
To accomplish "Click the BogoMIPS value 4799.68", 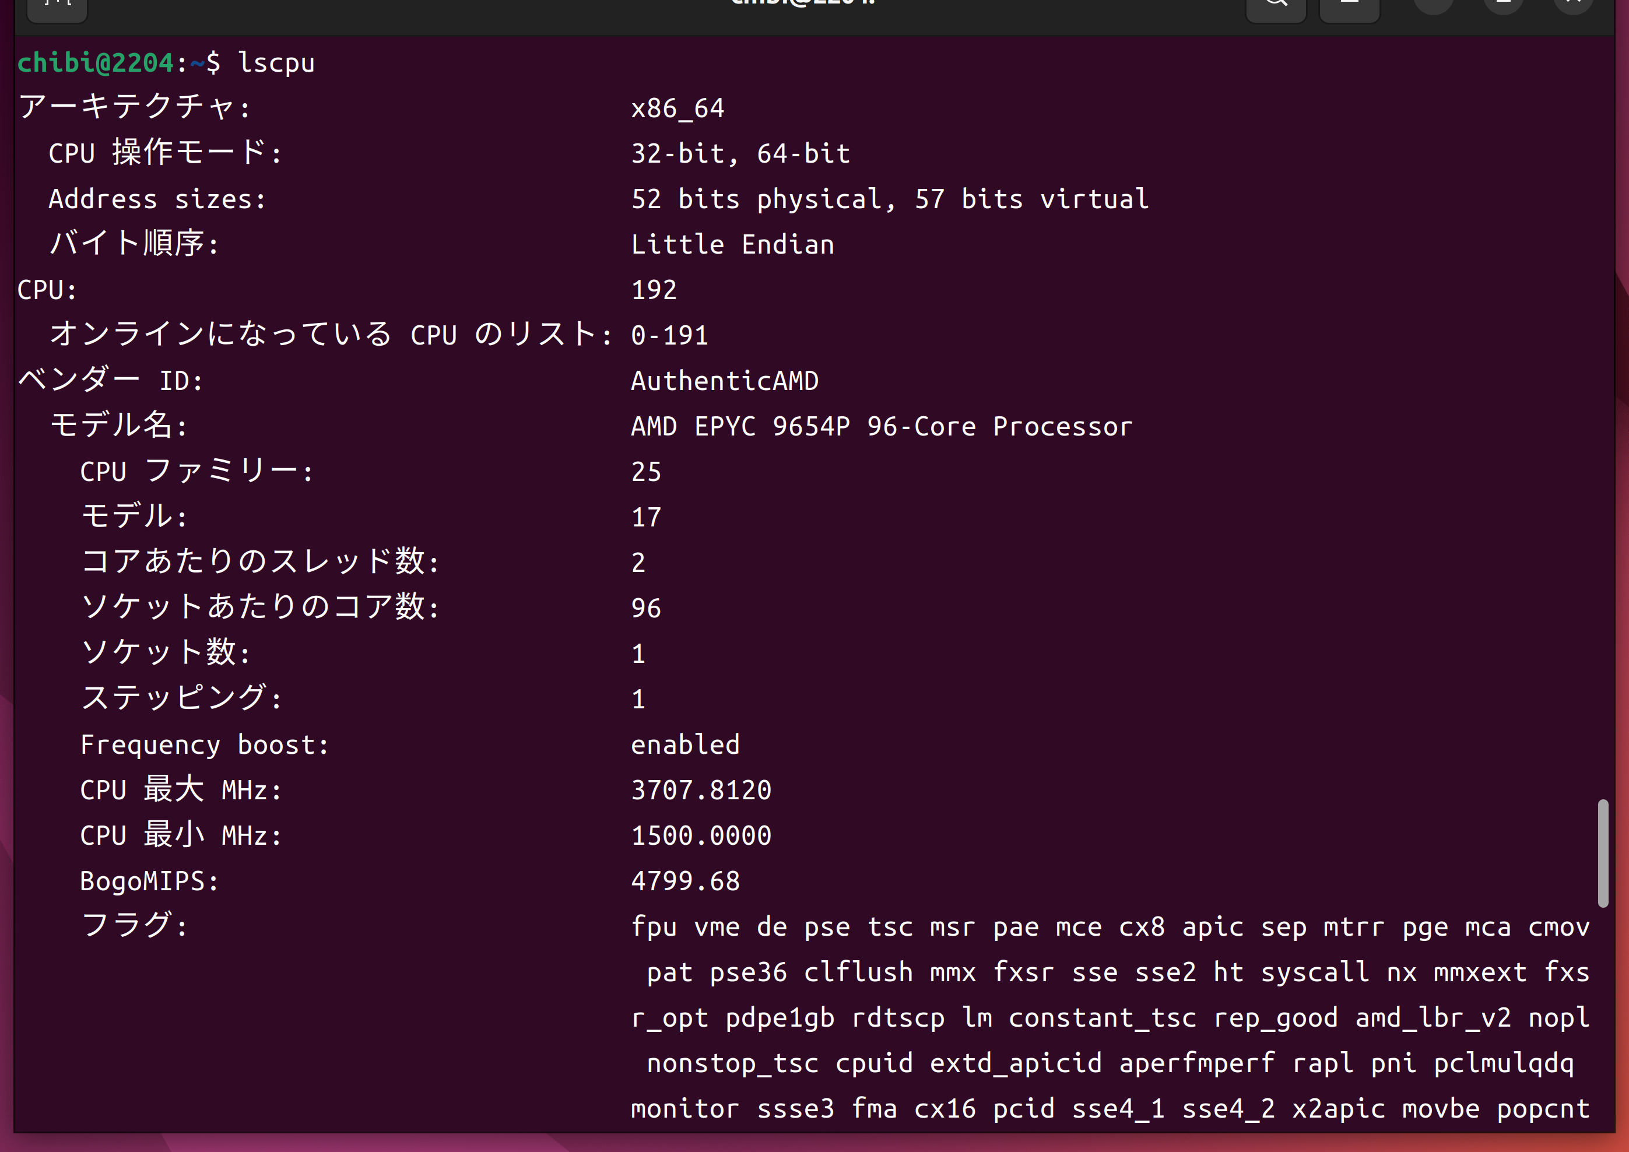I will pos(686,881).
